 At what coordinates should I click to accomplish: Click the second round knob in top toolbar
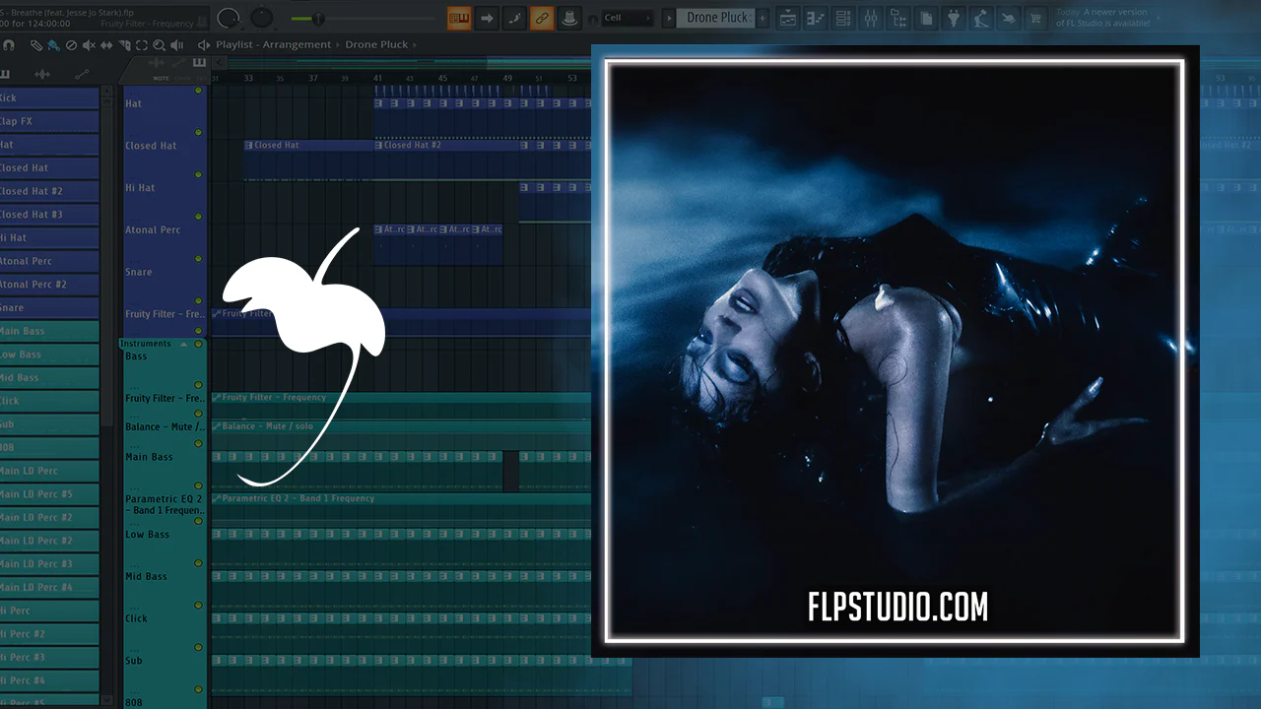coord(262,18)
